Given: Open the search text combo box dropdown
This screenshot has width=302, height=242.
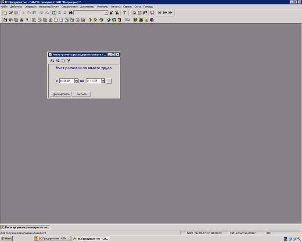Looking at the screenshot, I should (x=106, y=13).
